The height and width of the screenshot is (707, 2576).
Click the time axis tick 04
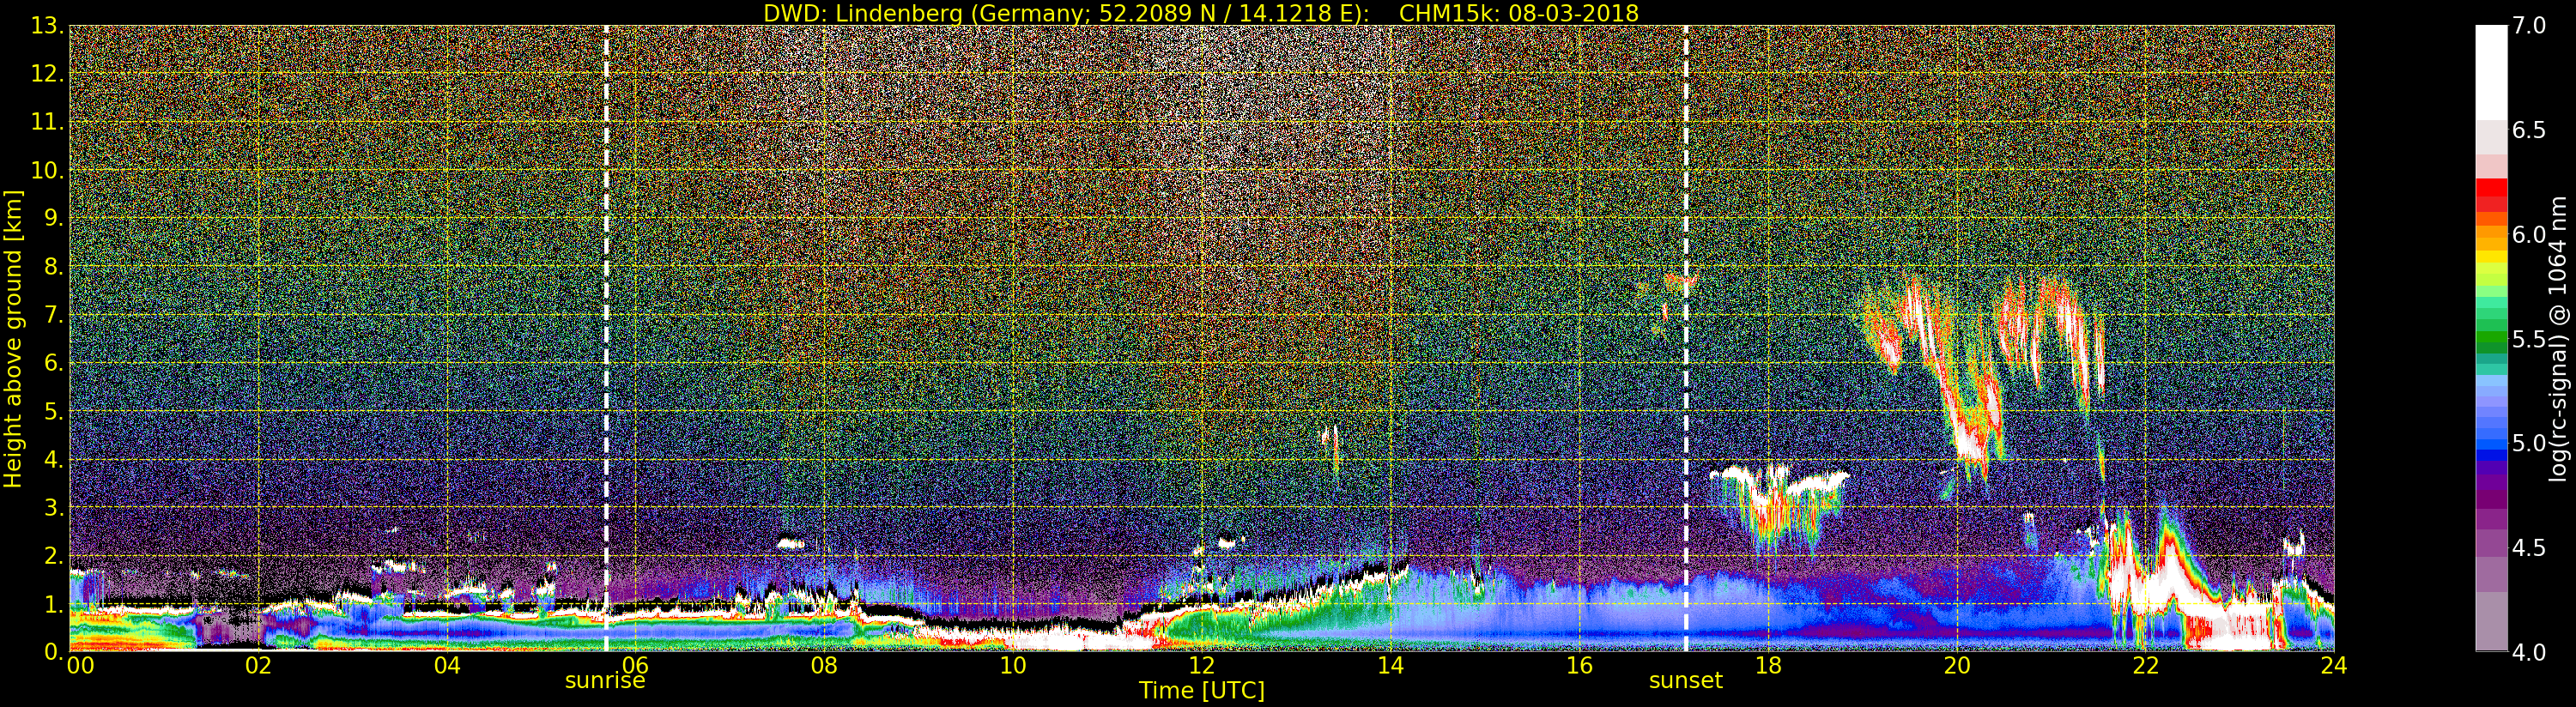click(x=447, y=665)
